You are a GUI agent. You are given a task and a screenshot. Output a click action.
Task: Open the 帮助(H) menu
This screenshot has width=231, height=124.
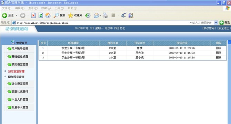(x=72, y=8)
